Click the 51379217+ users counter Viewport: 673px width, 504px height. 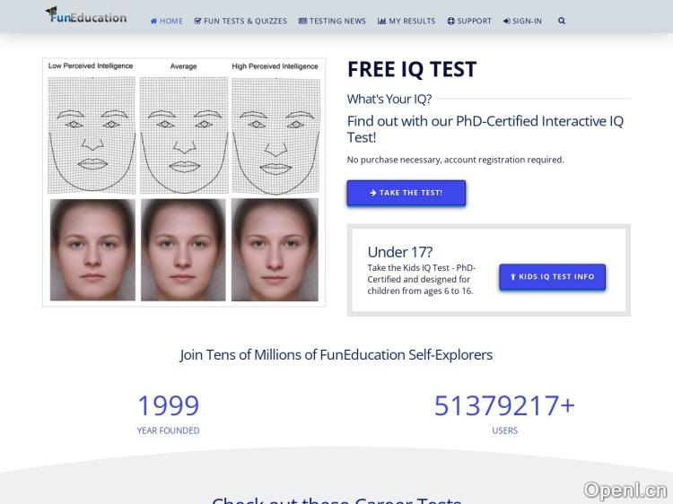coord(504,406)
